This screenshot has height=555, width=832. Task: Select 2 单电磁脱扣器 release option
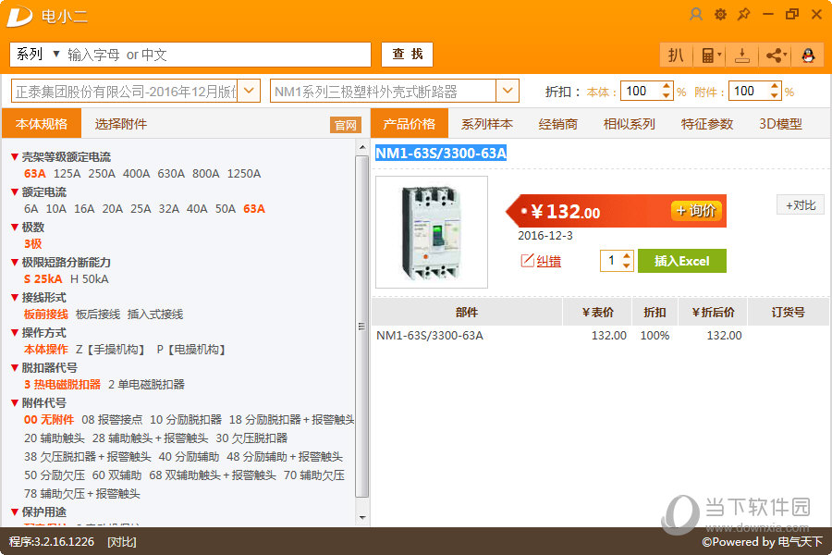click(146, 384)
